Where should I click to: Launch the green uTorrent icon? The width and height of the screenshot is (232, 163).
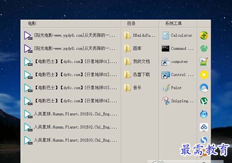pyautogui.click(x=204, y=101)
